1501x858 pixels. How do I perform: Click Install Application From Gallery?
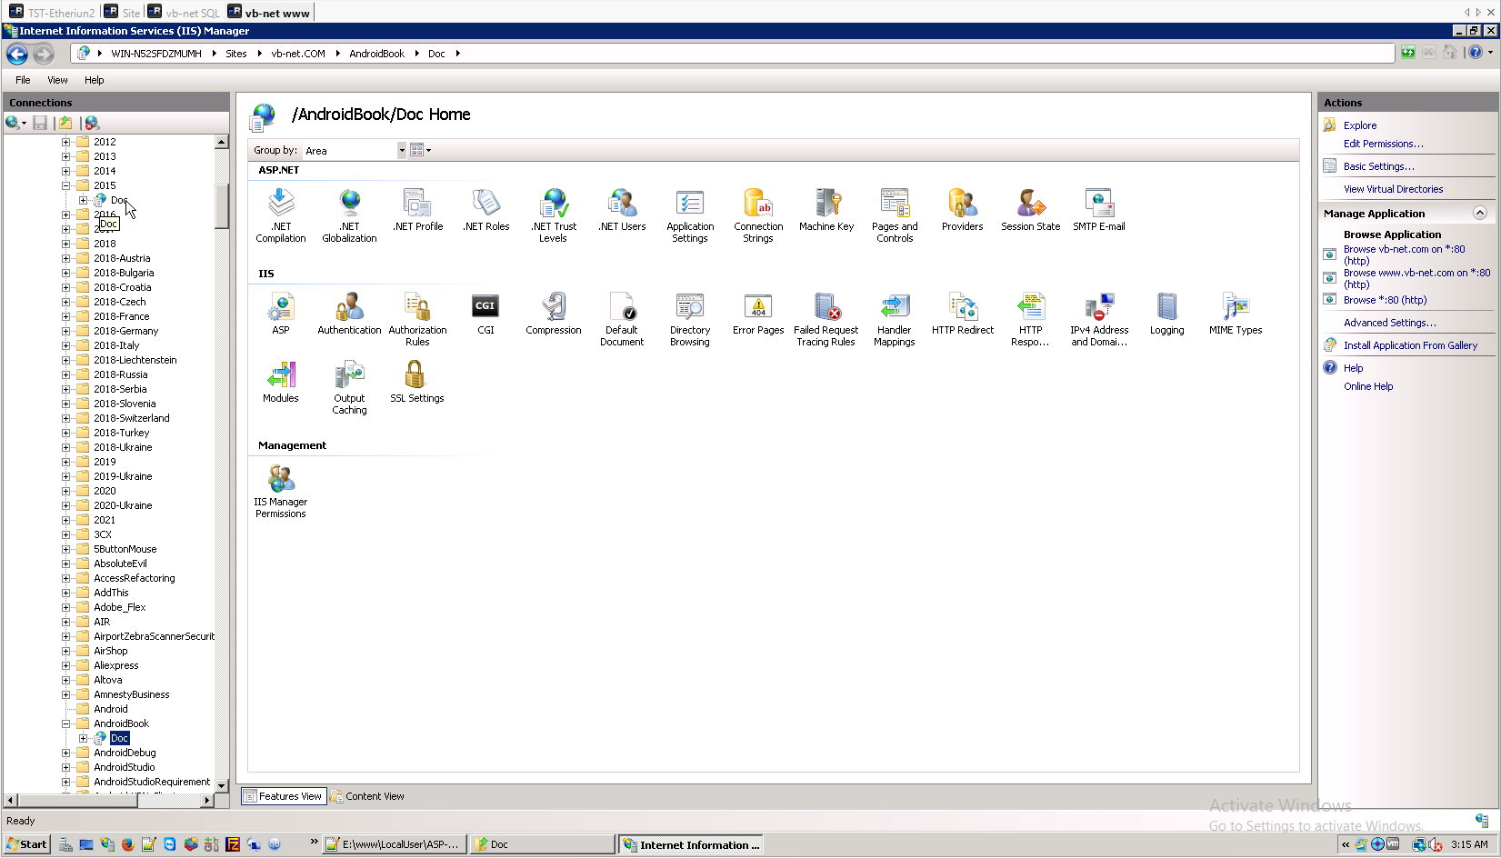(1411, 345)
